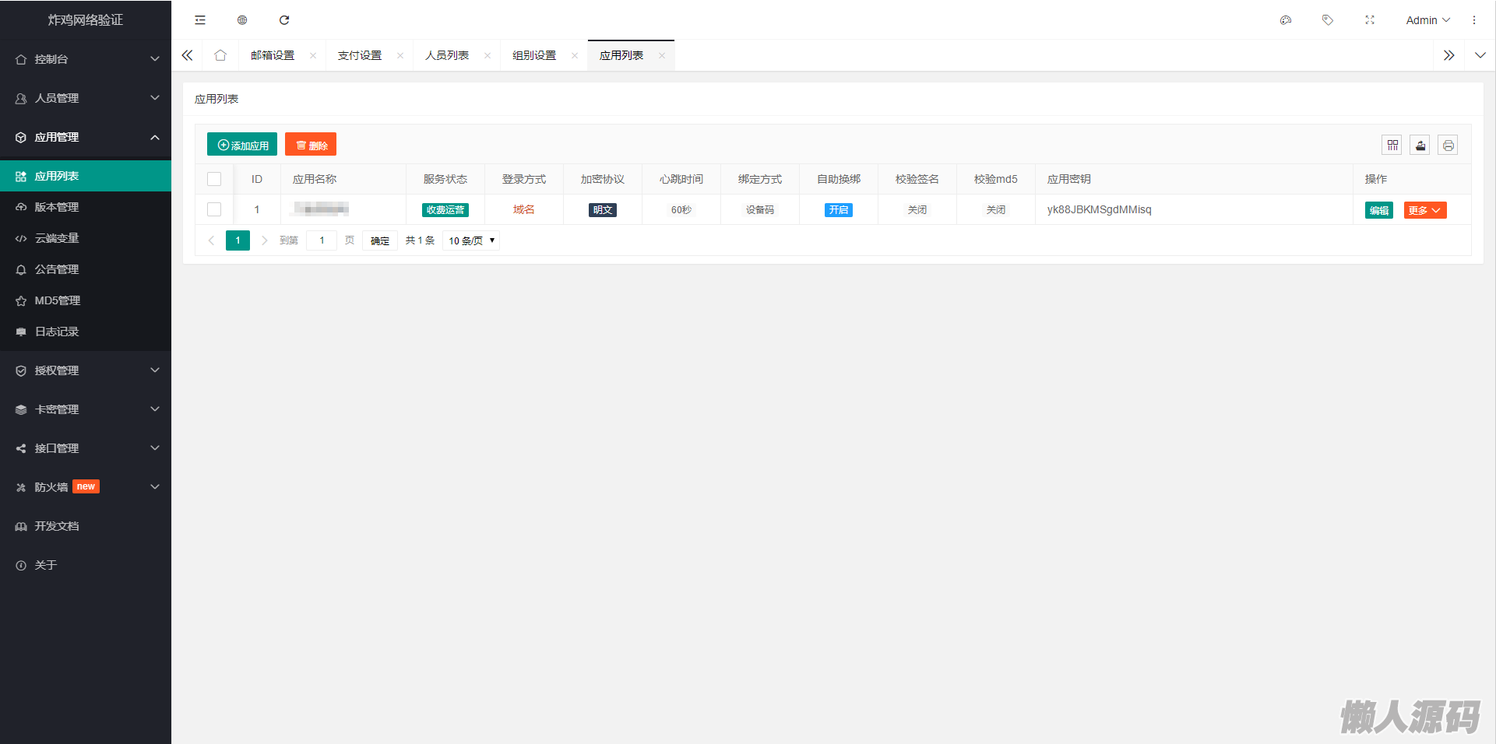
Task: Check the select-all checkbox in table header
Action: click(x=214, y=179)
